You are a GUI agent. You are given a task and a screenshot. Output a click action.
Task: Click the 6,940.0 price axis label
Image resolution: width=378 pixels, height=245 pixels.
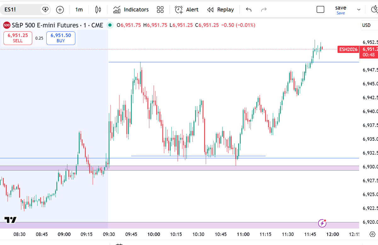click(370, 111)
